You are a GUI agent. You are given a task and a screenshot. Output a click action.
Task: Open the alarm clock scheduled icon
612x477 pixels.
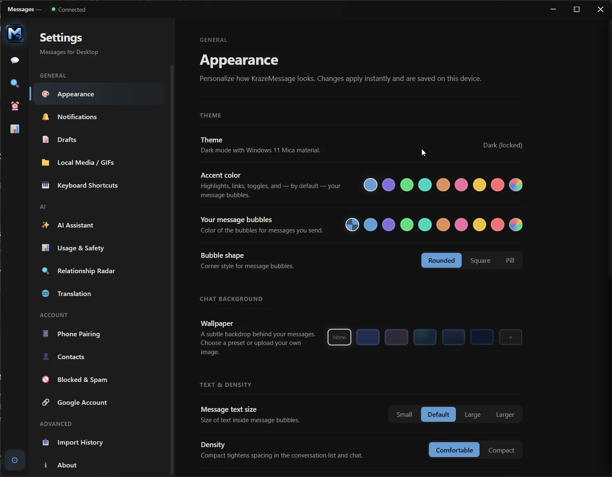[x=15, y=106]
